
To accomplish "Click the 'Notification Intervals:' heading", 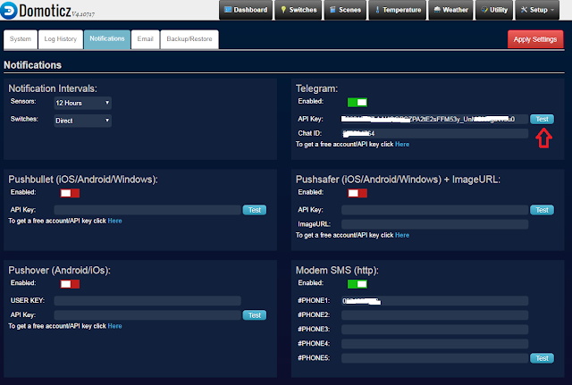I will [x=53, y=88].
